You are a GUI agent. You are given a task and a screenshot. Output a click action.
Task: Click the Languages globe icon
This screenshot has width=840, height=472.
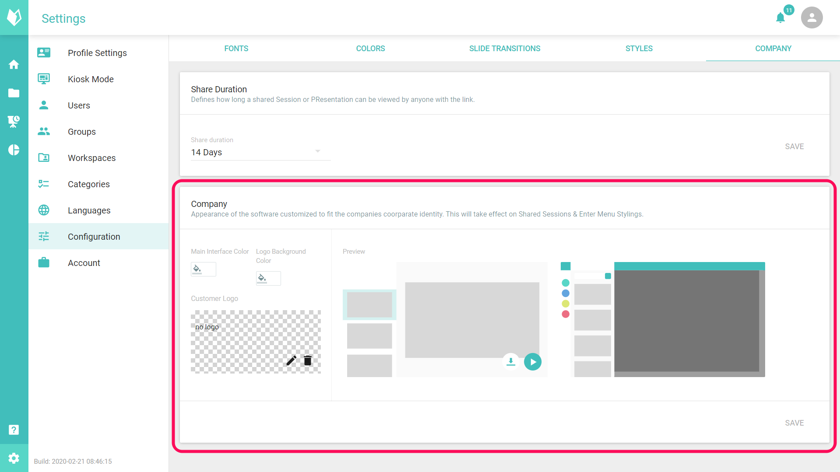44,210
